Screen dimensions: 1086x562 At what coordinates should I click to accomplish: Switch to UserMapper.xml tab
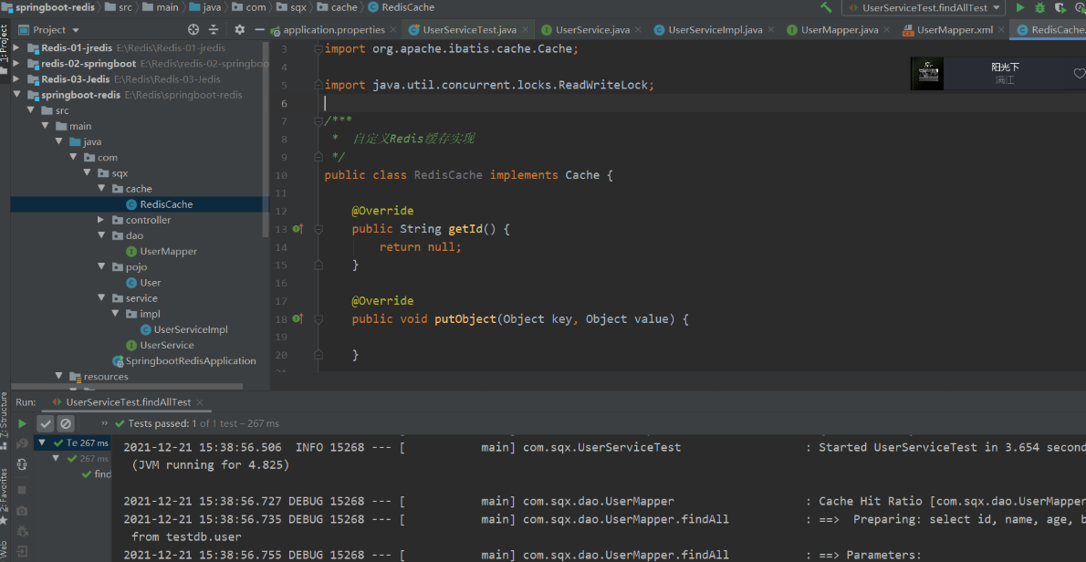954,30
